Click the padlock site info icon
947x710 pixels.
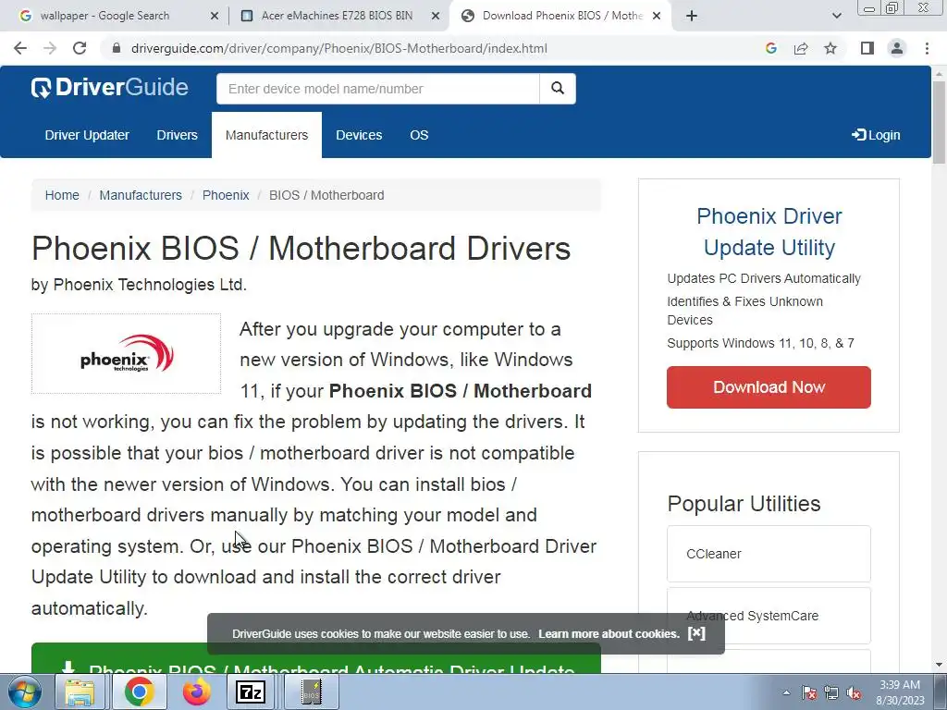[116, 48]
